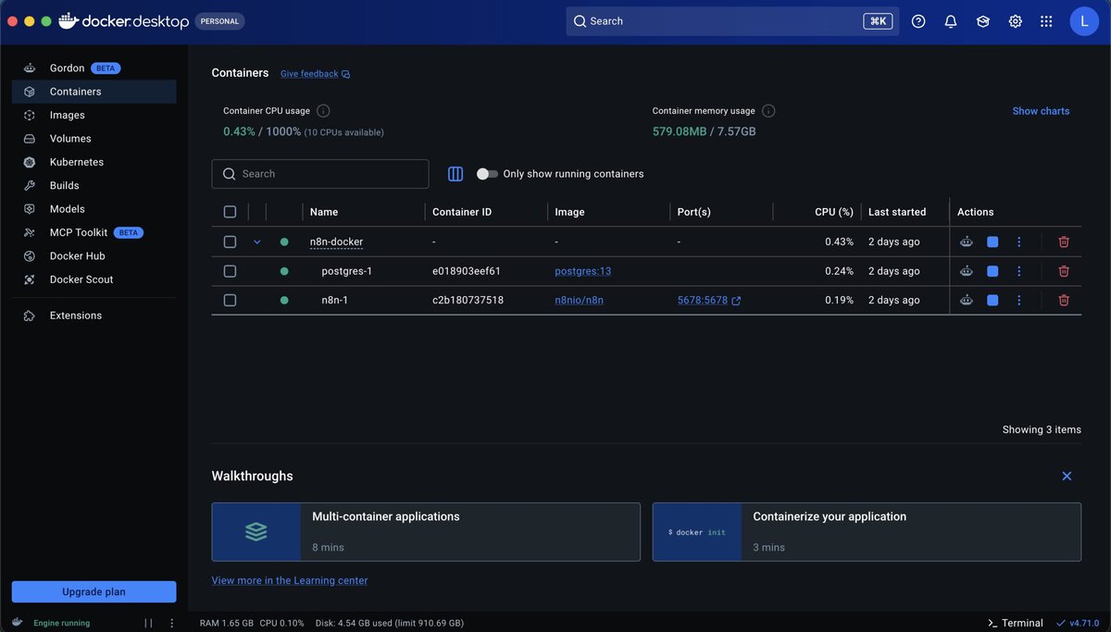
Task: Ask Gordon about n8n-docker
Action: [x=966, y=242]
